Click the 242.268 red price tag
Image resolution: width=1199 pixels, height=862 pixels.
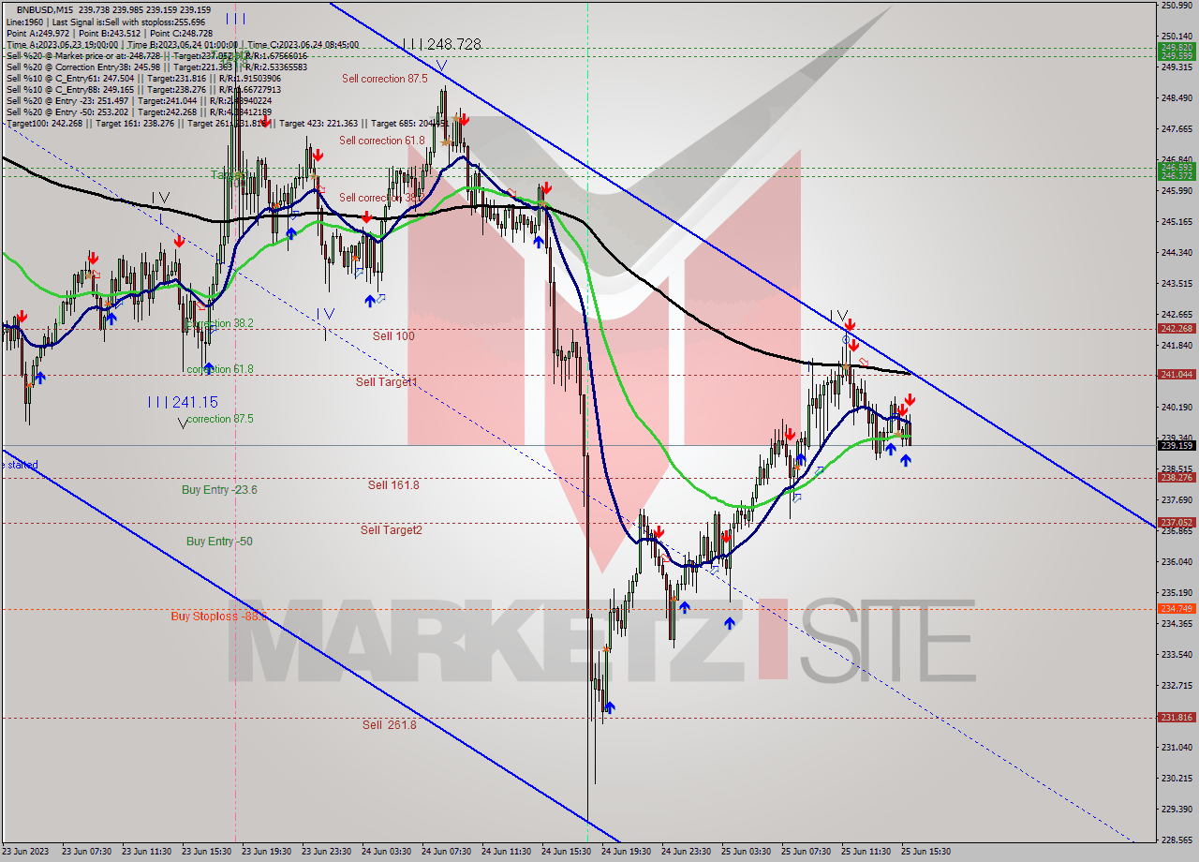(1177, 328)
